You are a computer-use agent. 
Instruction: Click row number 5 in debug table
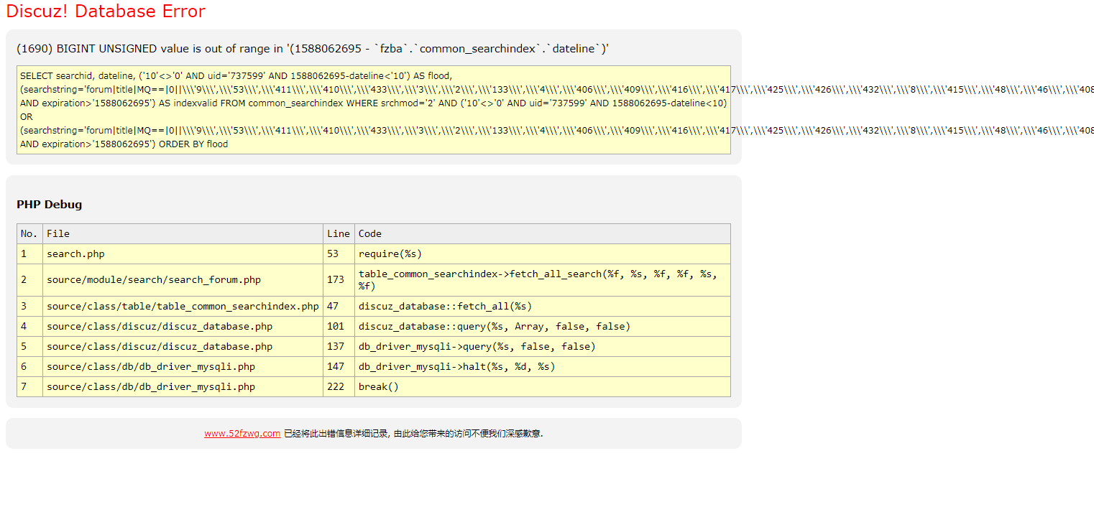[x=29, y=347]
